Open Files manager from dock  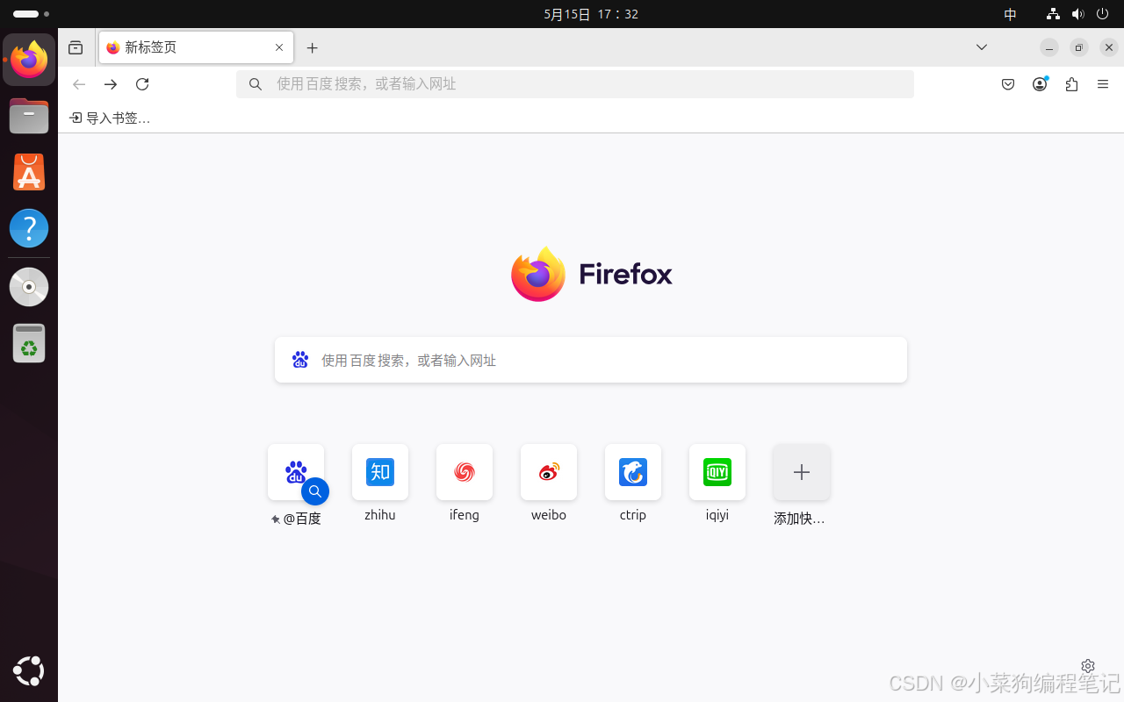[x=29, y=116]
